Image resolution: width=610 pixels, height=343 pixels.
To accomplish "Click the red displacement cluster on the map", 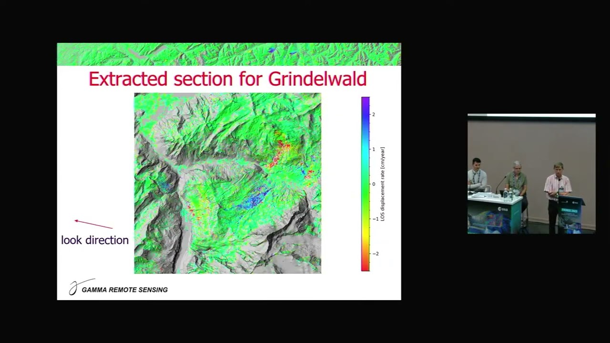I will (281, 152).
